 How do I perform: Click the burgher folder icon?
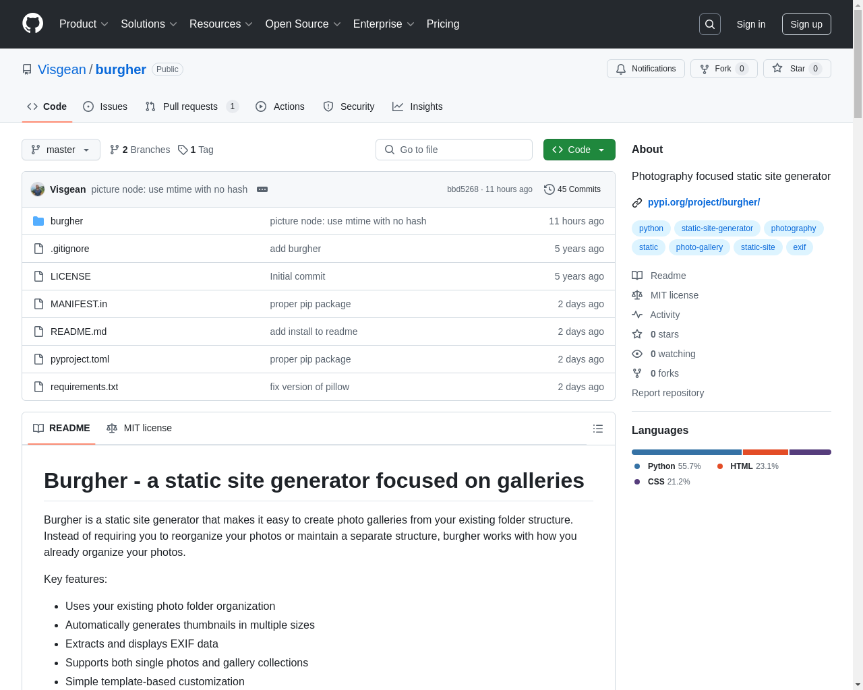pyautogui.click(x=38, y=221)
